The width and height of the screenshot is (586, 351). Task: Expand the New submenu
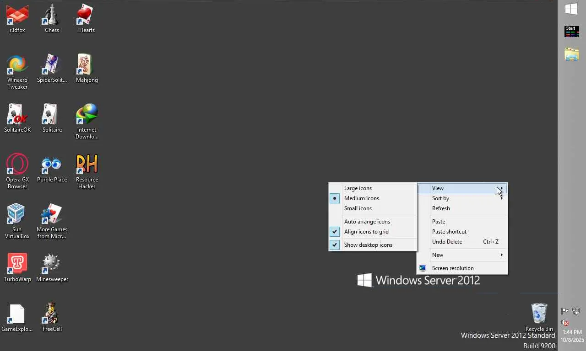click(x=462, y=255)
